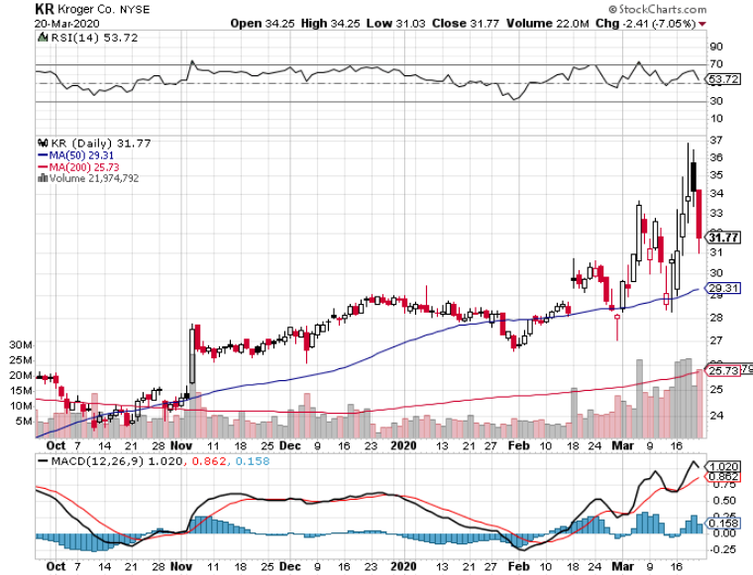Click the 1.020 MACD axis marker
Viewport: 753px width, 575px height.
[x=722, y=466]
